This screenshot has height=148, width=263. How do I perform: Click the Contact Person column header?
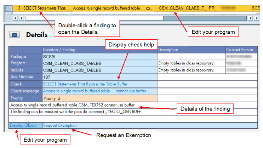pyautogui.click(x=239, y=50)
